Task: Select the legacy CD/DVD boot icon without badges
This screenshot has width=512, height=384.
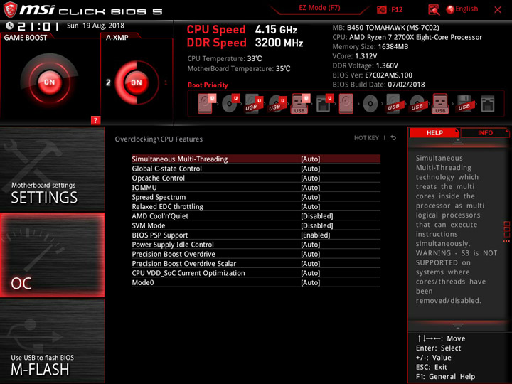Action: 370,104
